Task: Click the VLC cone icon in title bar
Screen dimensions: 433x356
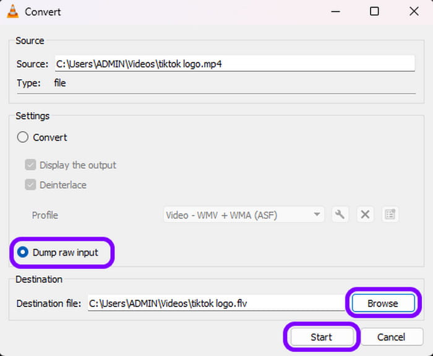Action: (13, 12)
